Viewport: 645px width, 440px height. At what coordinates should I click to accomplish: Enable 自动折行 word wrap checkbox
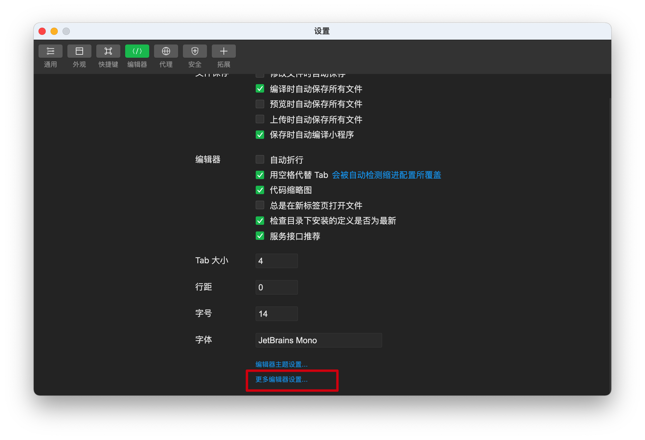pos(260,159)
